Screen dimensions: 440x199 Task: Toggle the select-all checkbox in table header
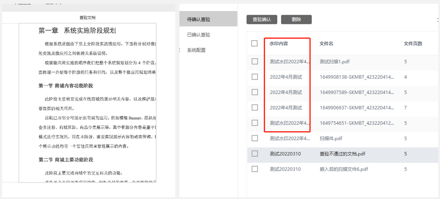[255, 44]
